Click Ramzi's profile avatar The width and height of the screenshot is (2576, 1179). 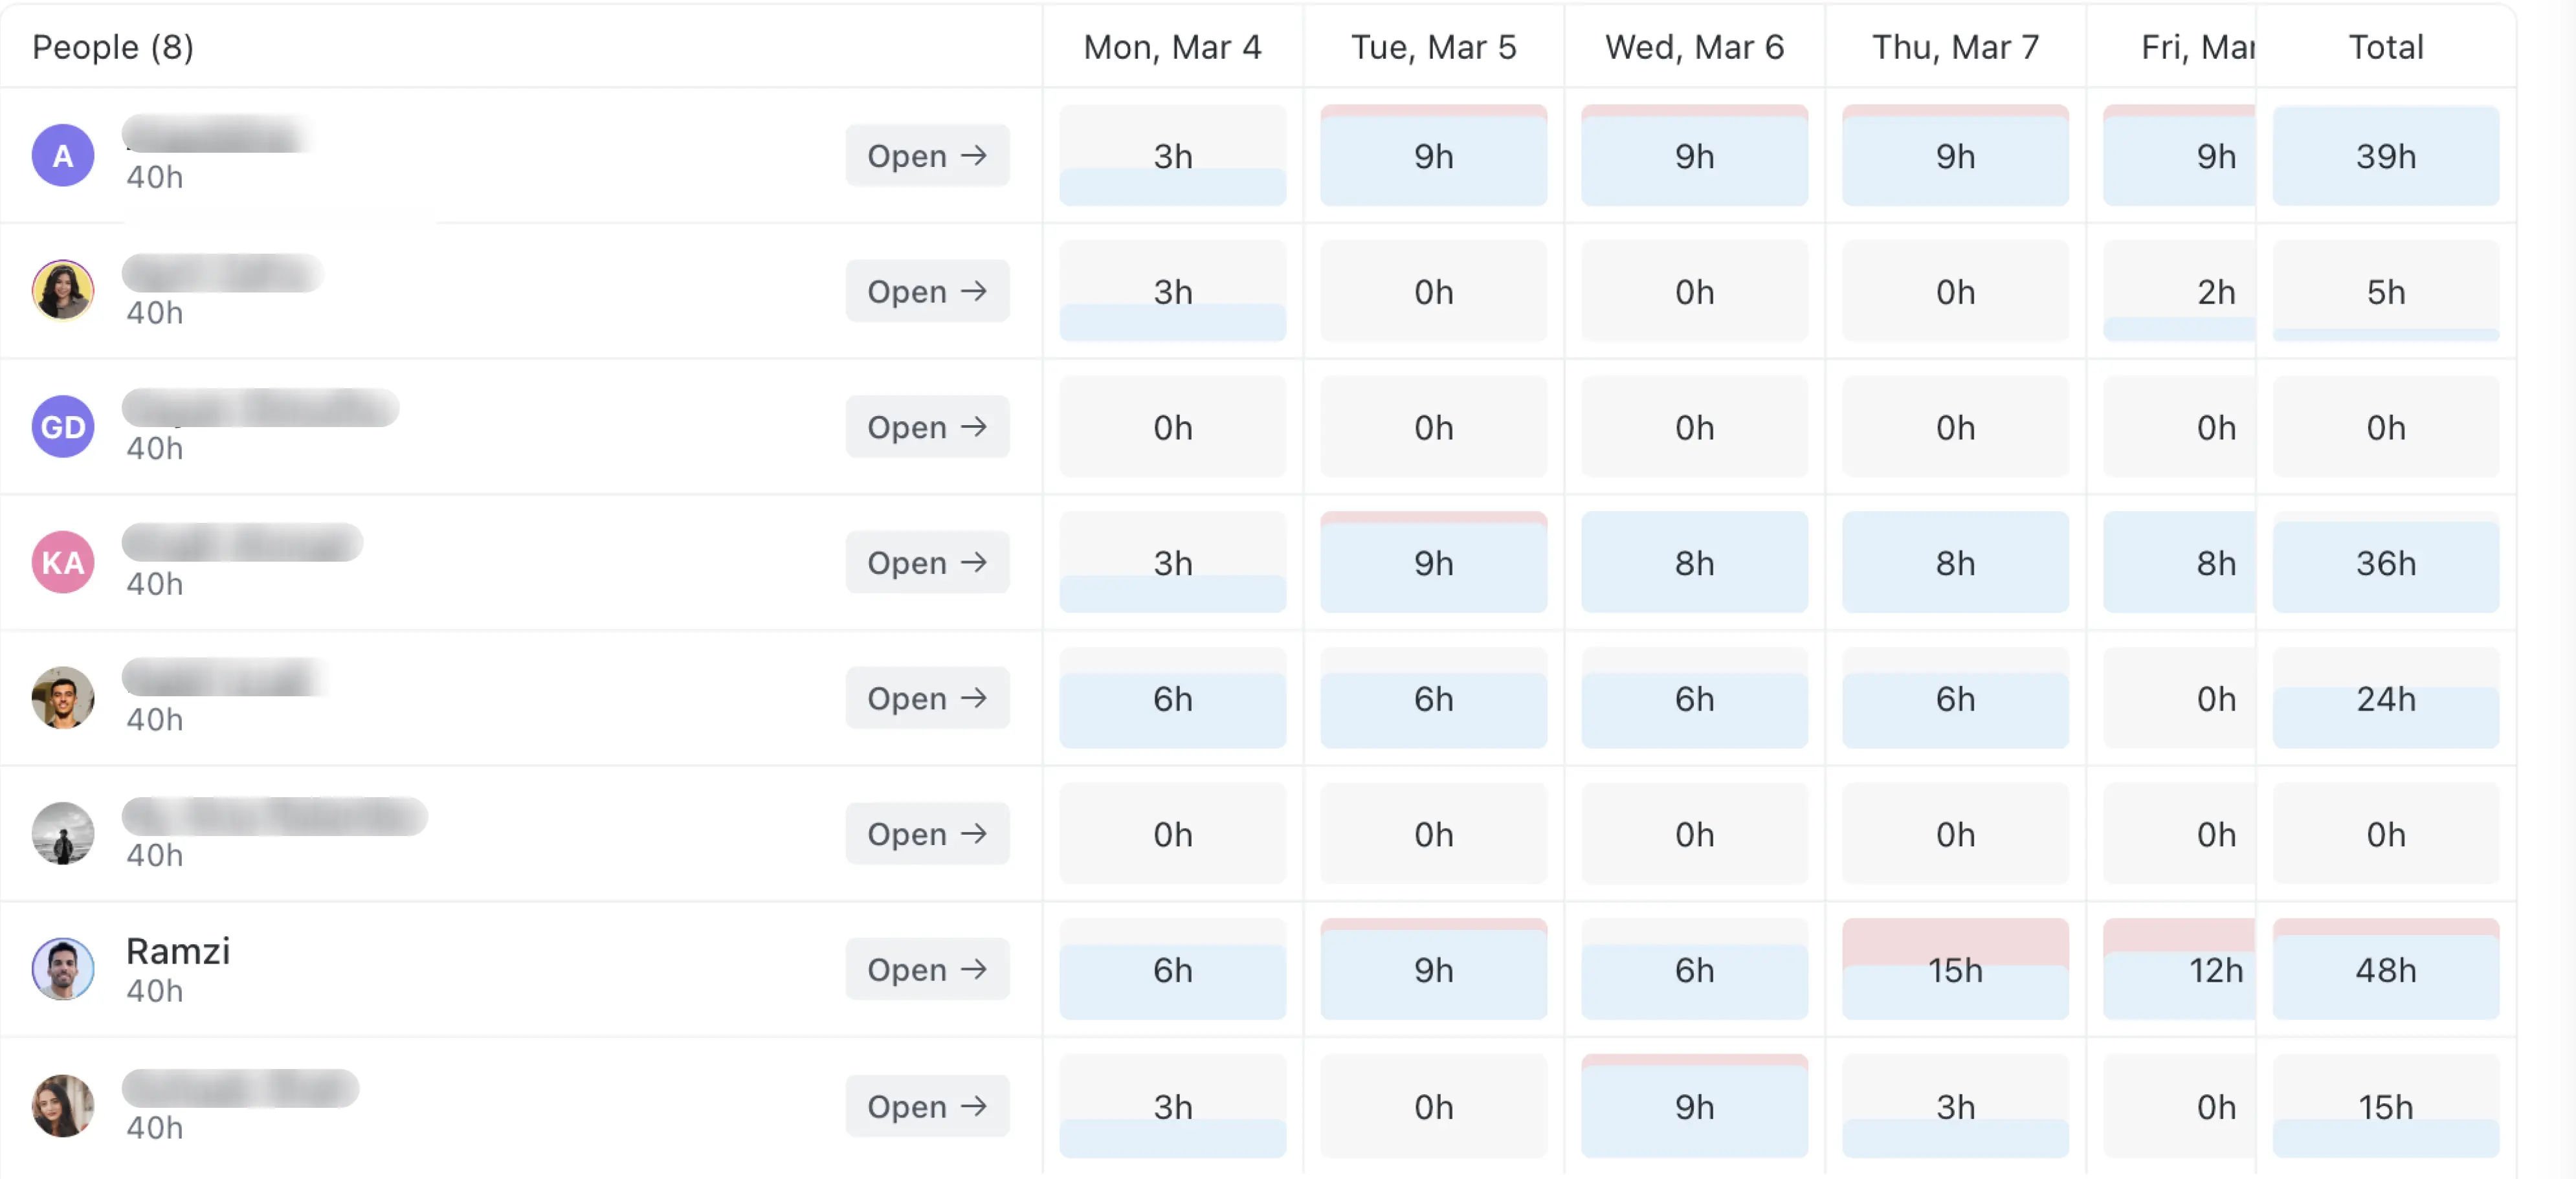[x=62, y=969]
